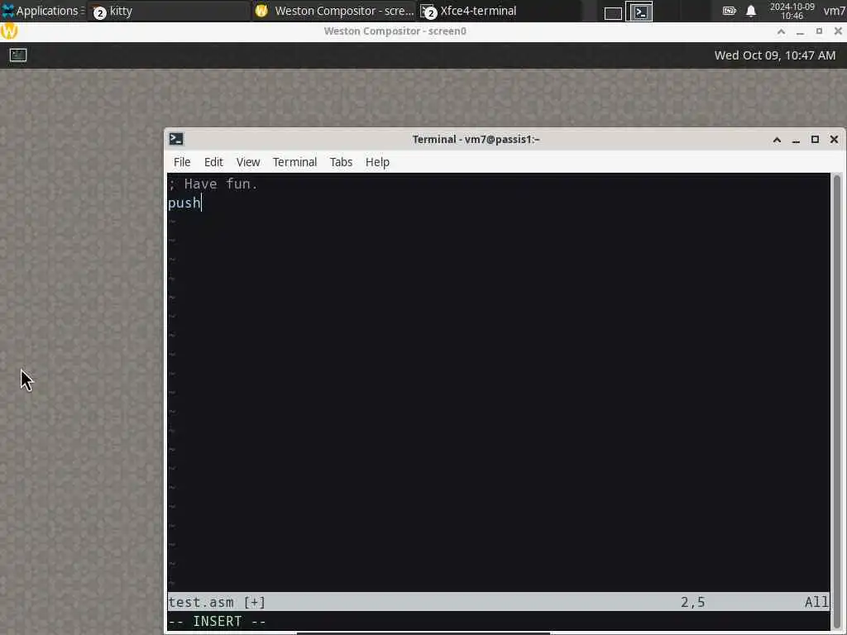Roll up the Weston Compositor window
The image size is (847, 635).
pos(781,31)
